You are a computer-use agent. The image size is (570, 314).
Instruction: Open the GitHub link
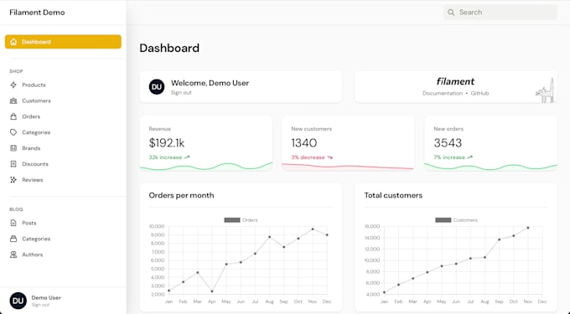click(x=479, y=93)
